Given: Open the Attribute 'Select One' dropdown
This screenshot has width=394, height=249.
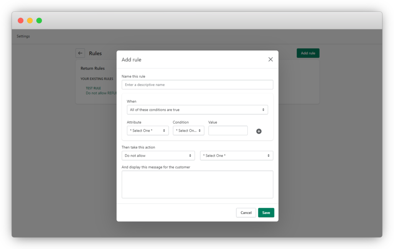Looking at the screenshot, I should coord(147,130).
